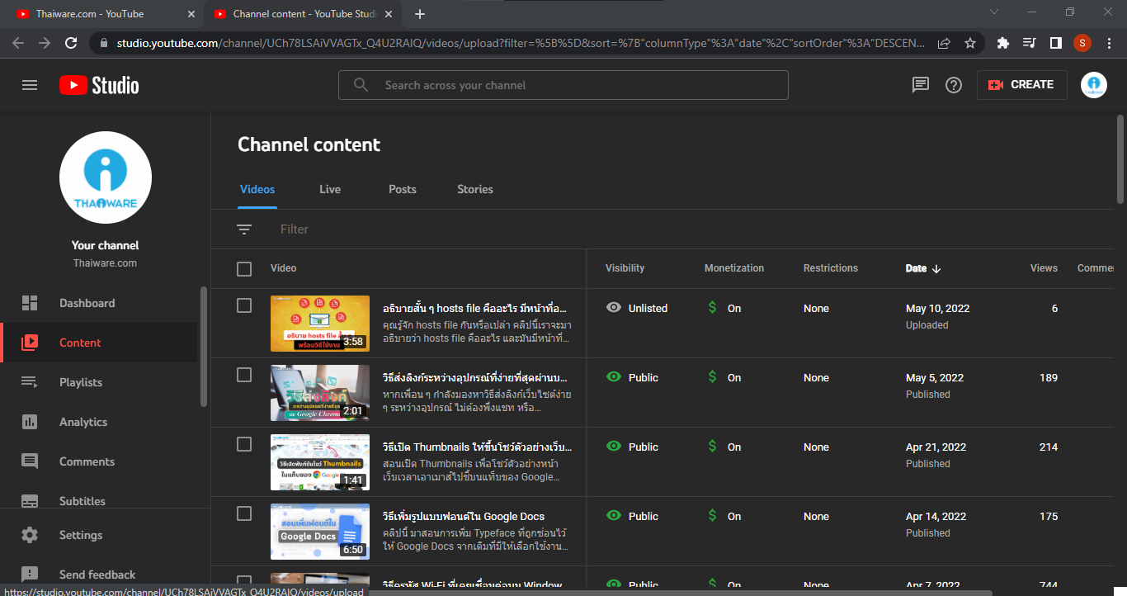Switch to the Posts tab
1127x596 pixels.
[403, 189]
